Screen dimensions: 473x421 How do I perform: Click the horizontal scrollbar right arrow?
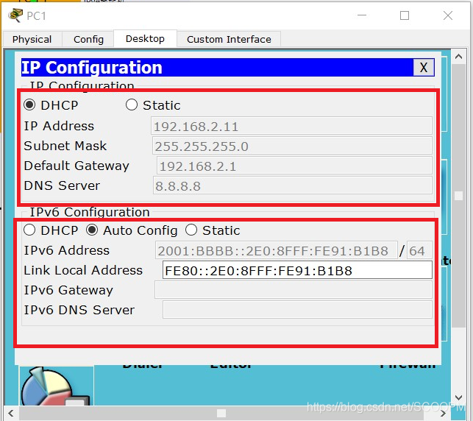443,413
